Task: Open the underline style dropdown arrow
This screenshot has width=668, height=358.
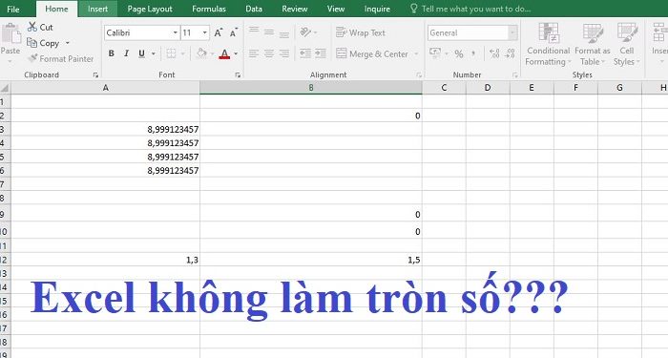Action: 154,53
